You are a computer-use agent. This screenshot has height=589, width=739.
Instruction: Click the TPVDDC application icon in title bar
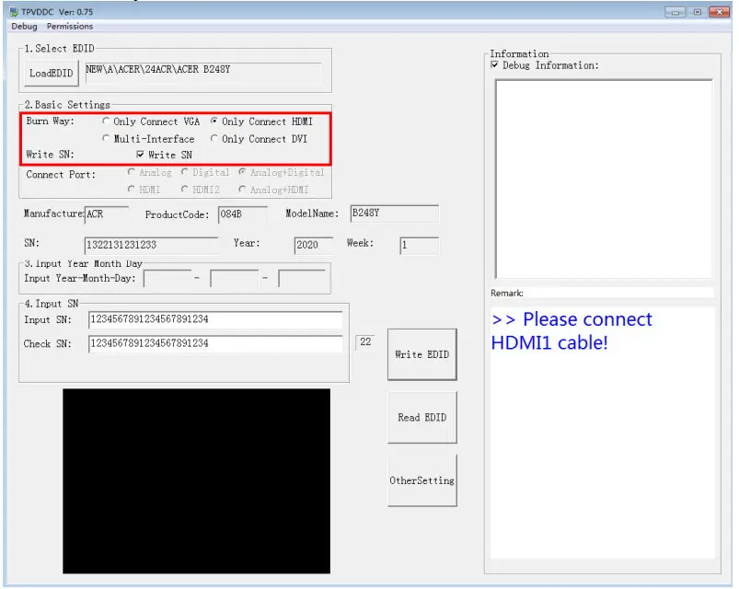(12, 11)
